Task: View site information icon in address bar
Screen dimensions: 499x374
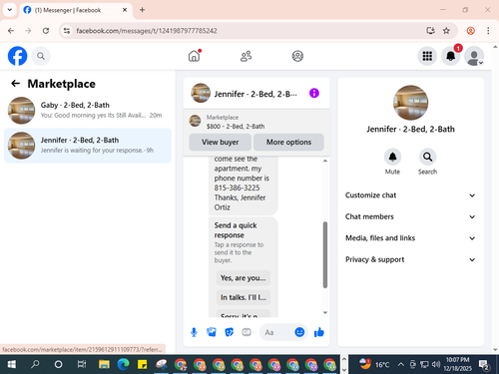Action: coord(67,31)
